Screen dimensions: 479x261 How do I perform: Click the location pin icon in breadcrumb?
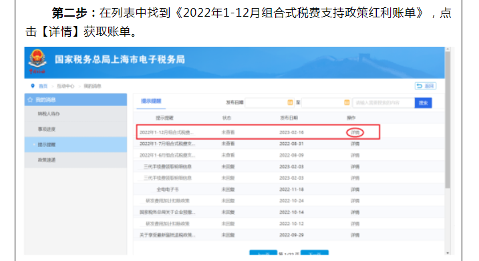click(33, 86)
